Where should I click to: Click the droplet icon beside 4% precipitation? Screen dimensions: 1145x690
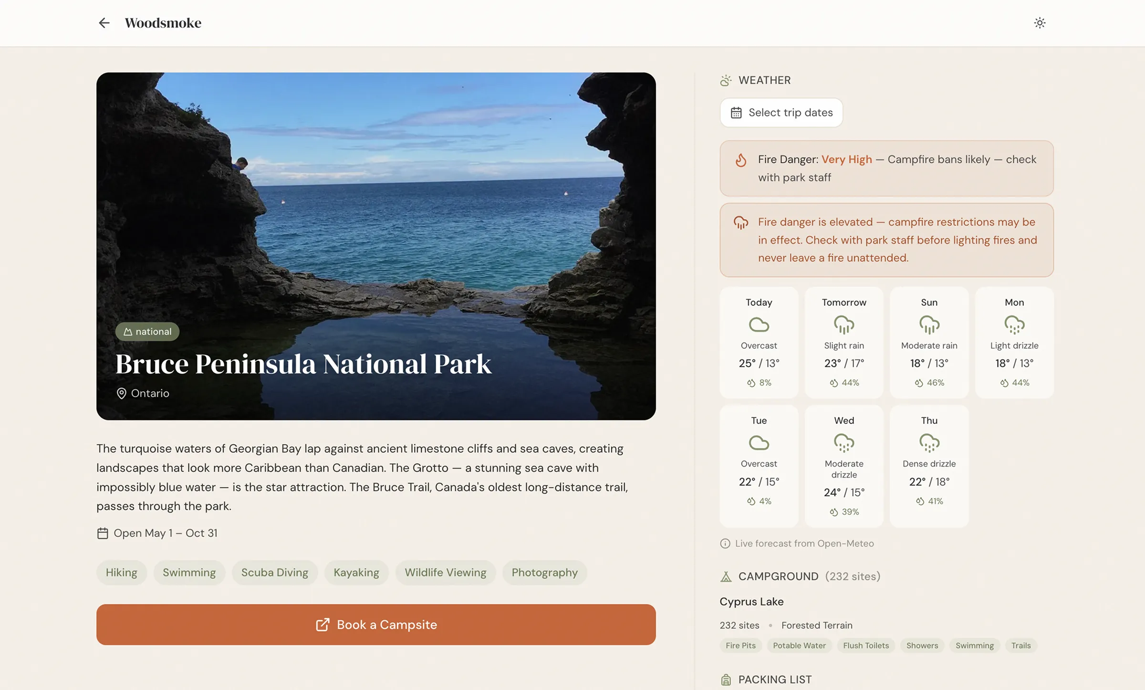751,501
